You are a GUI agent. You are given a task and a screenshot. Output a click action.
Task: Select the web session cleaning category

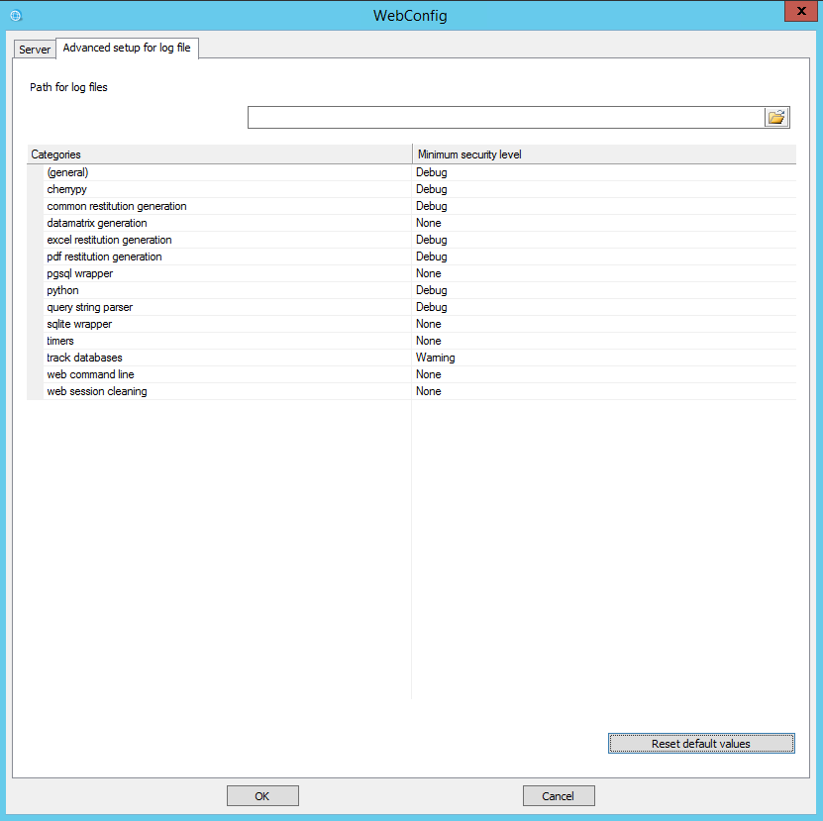(97, 391)
